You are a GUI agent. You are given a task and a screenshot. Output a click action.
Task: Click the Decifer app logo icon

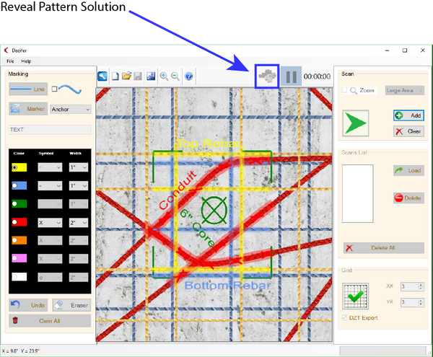pos(6,50)
